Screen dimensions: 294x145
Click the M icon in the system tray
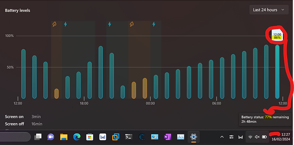tap(240, 137)
